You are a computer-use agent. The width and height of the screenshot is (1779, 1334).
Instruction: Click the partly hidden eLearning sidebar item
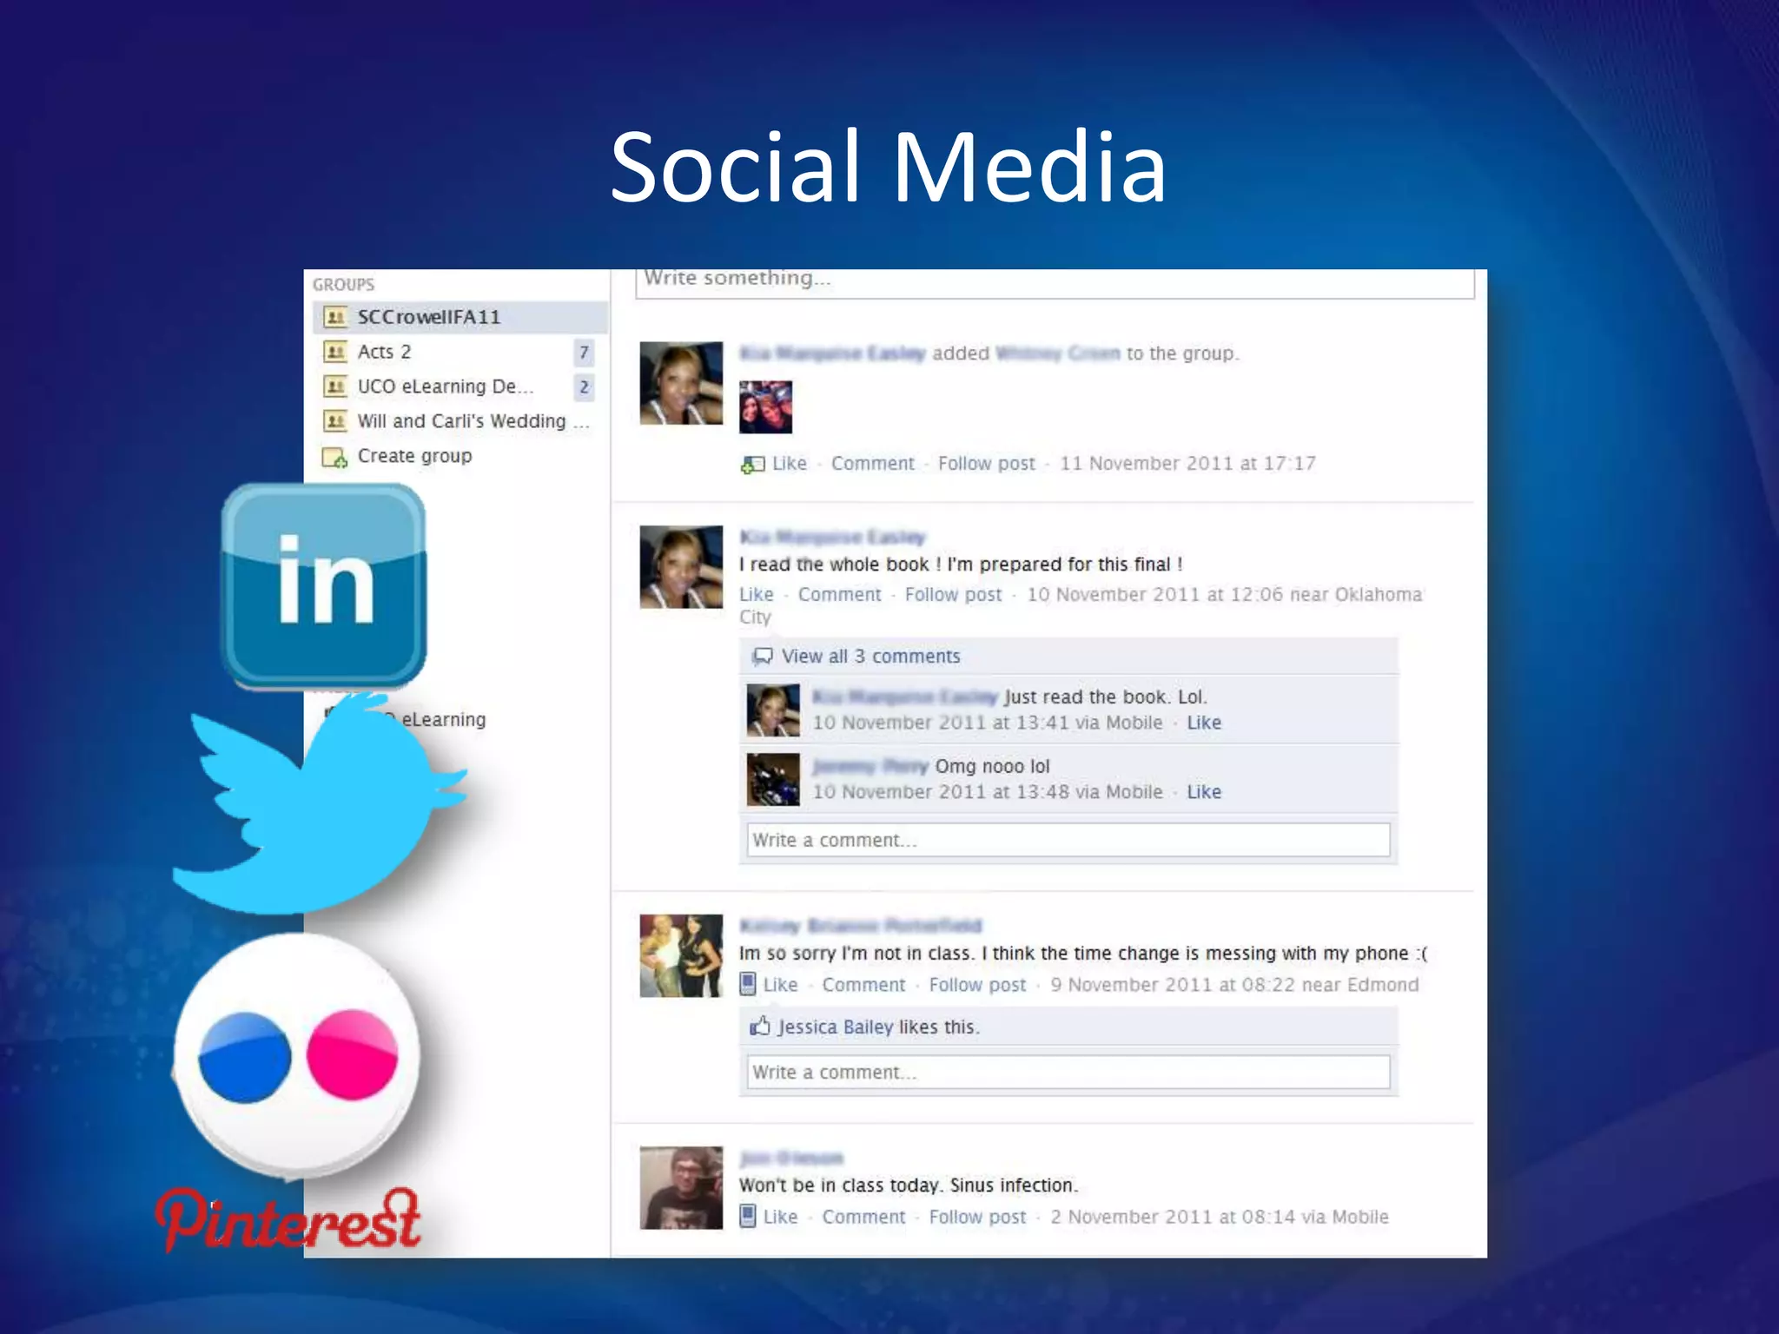(443, 720)
